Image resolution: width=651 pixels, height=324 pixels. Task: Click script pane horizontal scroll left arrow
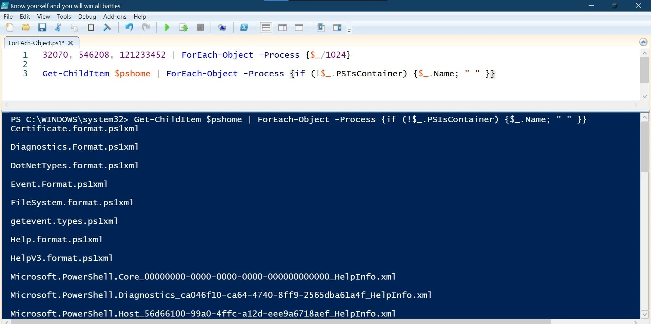(6, 105)
